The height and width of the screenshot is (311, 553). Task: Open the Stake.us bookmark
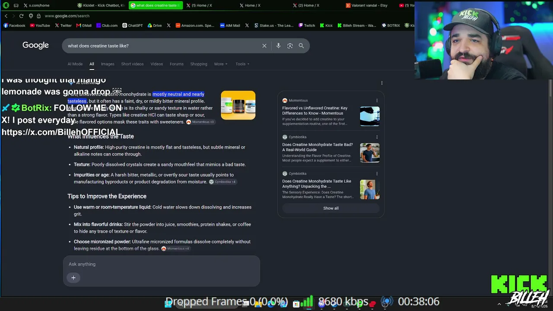[273, 25]
